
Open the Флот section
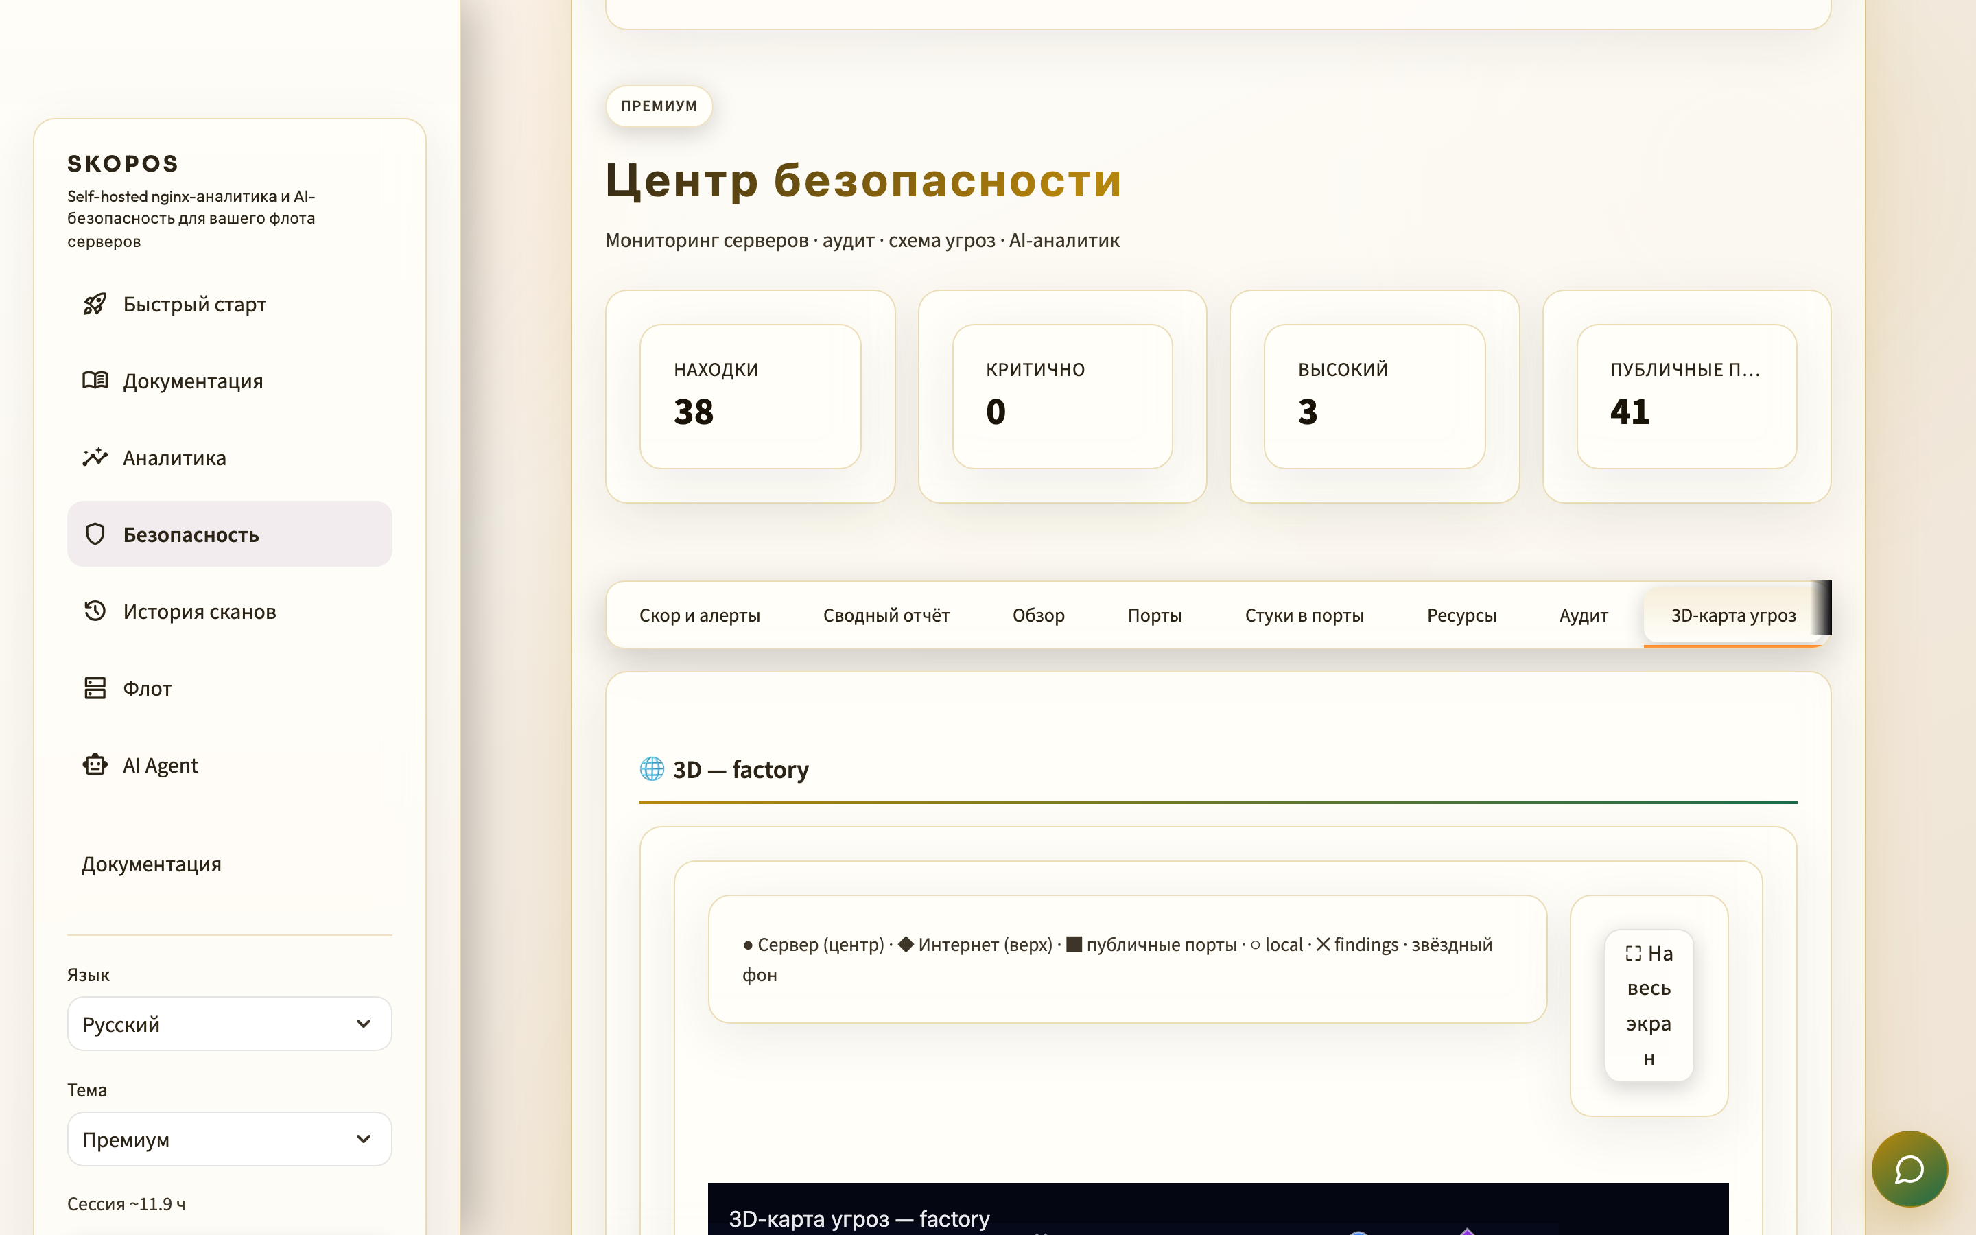click(x=229, y=687)
